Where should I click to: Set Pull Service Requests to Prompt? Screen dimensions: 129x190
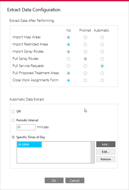point(85,66)
